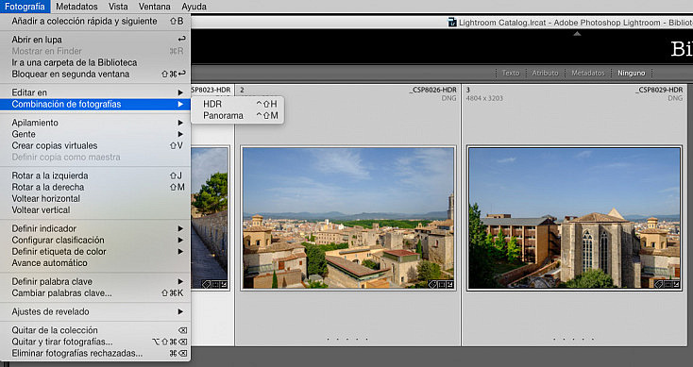
Task: Choose Eliminar fotografías rechazadas...
Action: [x=95, y=353]
